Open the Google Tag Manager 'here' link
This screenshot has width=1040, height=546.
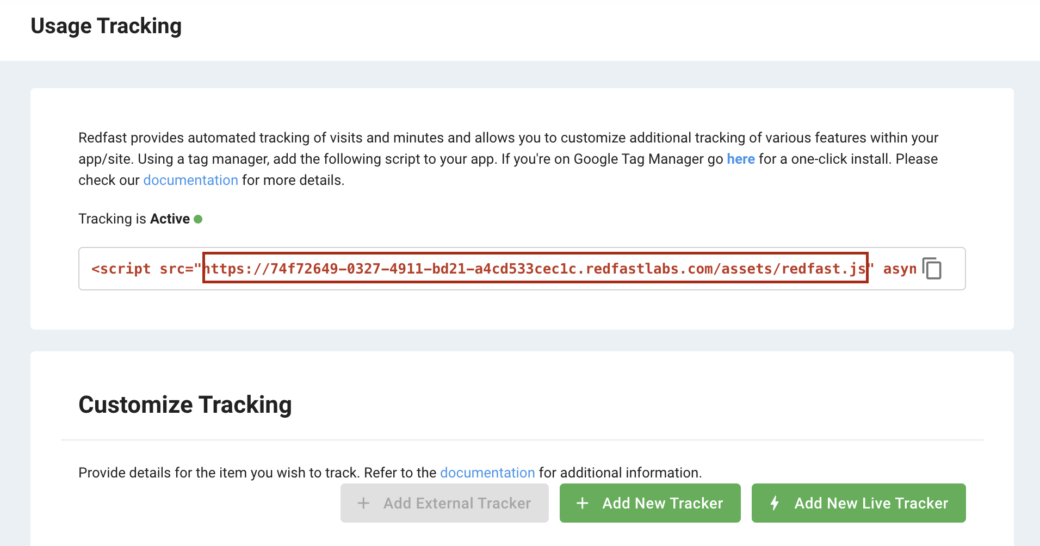tap(741, 159)
